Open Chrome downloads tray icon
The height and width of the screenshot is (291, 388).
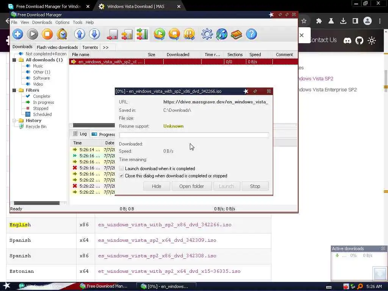tap(343, 21)
